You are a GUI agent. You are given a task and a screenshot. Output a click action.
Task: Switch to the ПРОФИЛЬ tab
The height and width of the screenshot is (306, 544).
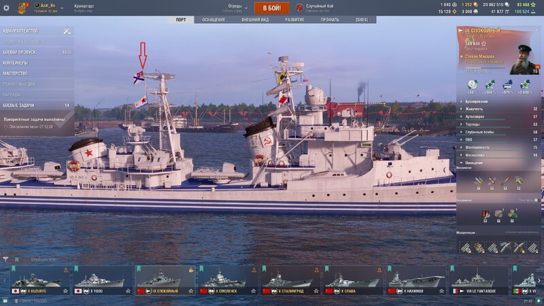tap(330, 20)
